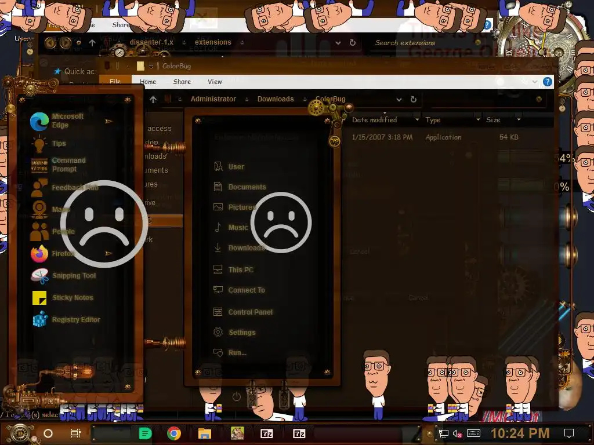
Task: Open Task View on the taskbar
Action: pyautogui.click(x=76, y=433)
